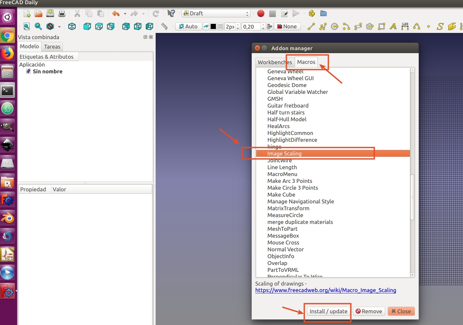Click apply style to selection button

tap(270, 26)
